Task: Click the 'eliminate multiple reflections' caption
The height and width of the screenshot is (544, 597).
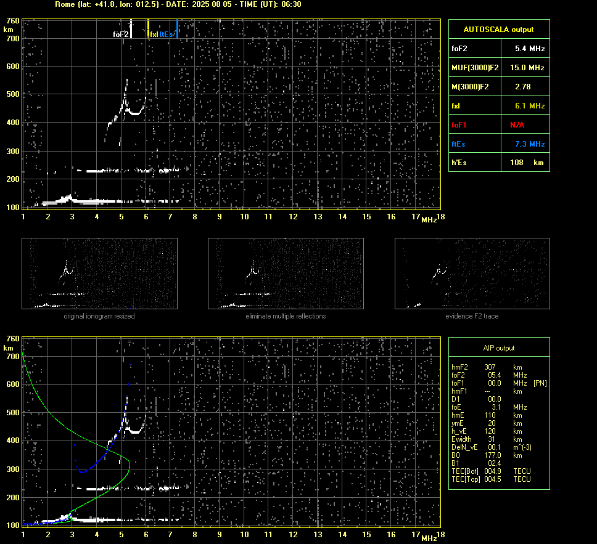Action: pos(286,316)
